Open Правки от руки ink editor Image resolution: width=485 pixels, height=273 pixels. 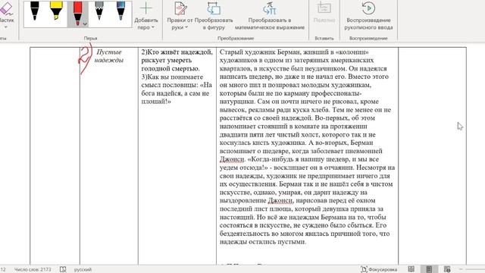click(x=180, y=15)
